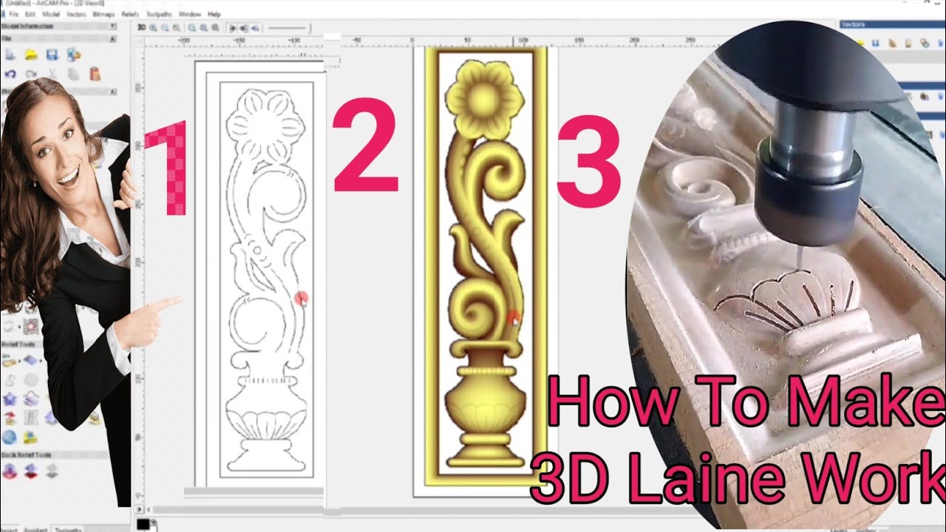Click the Zoom In magnifier icon
Screen dimensions: 946x532
[x=153, y=27]
